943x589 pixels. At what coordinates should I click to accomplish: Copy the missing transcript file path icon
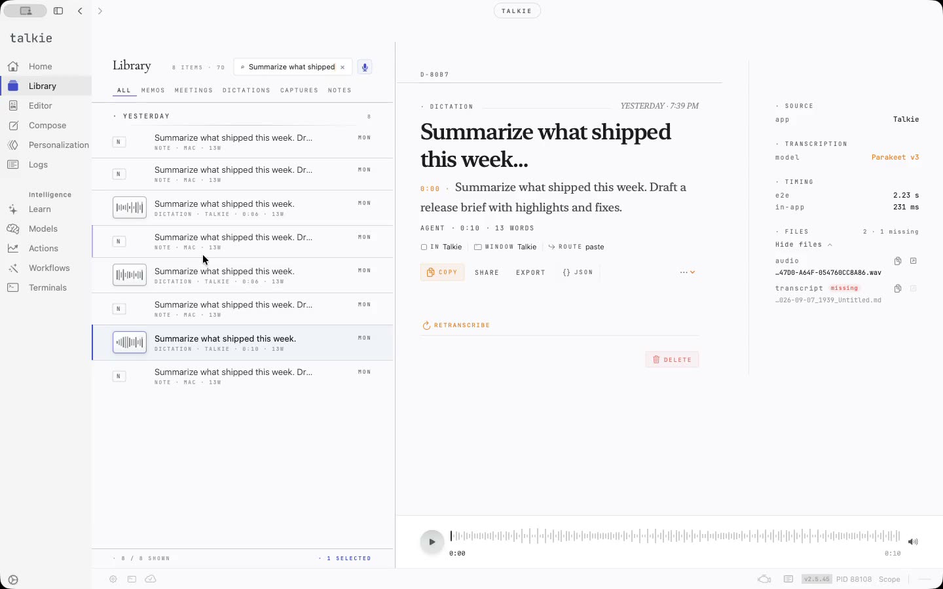tap(898, 289)
